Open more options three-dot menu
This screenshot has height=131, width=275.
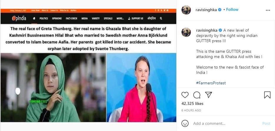268,10
